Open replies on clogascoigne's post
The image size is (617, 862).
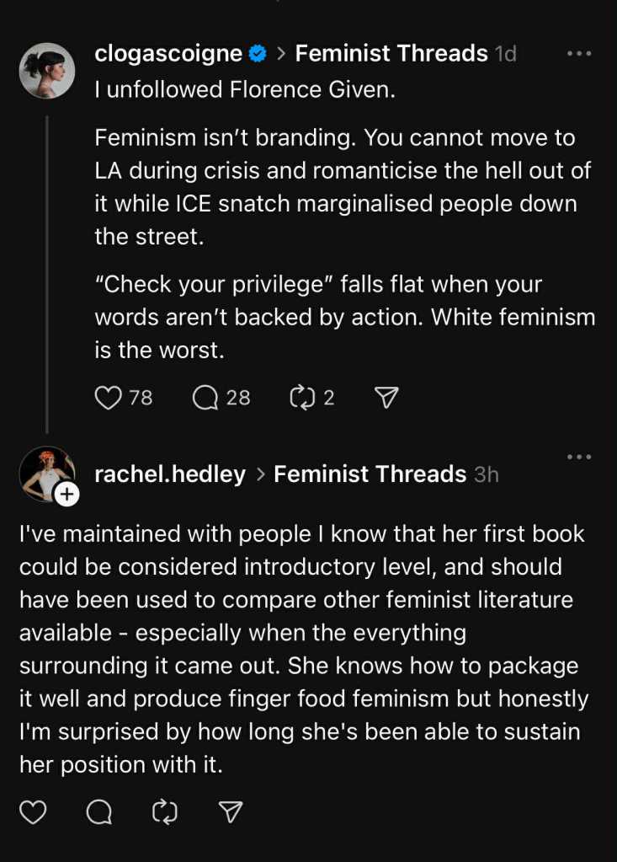205,398
